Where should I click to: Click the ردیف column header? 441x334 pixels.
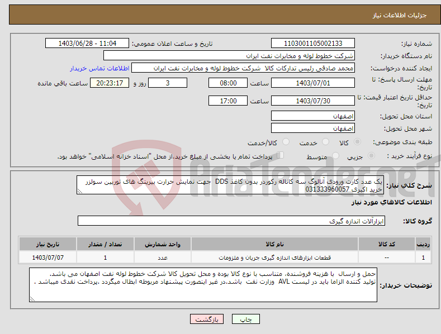tap(423, 244)
